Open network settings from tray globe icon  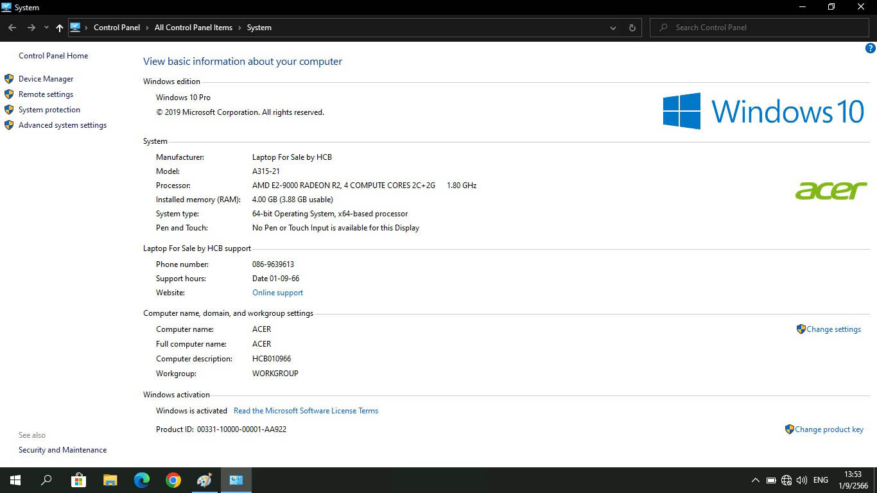[x=786, y=480]
